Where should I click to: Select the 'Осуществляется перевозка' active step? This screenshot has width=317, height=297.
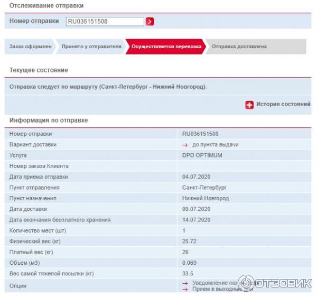pos(166,47)
